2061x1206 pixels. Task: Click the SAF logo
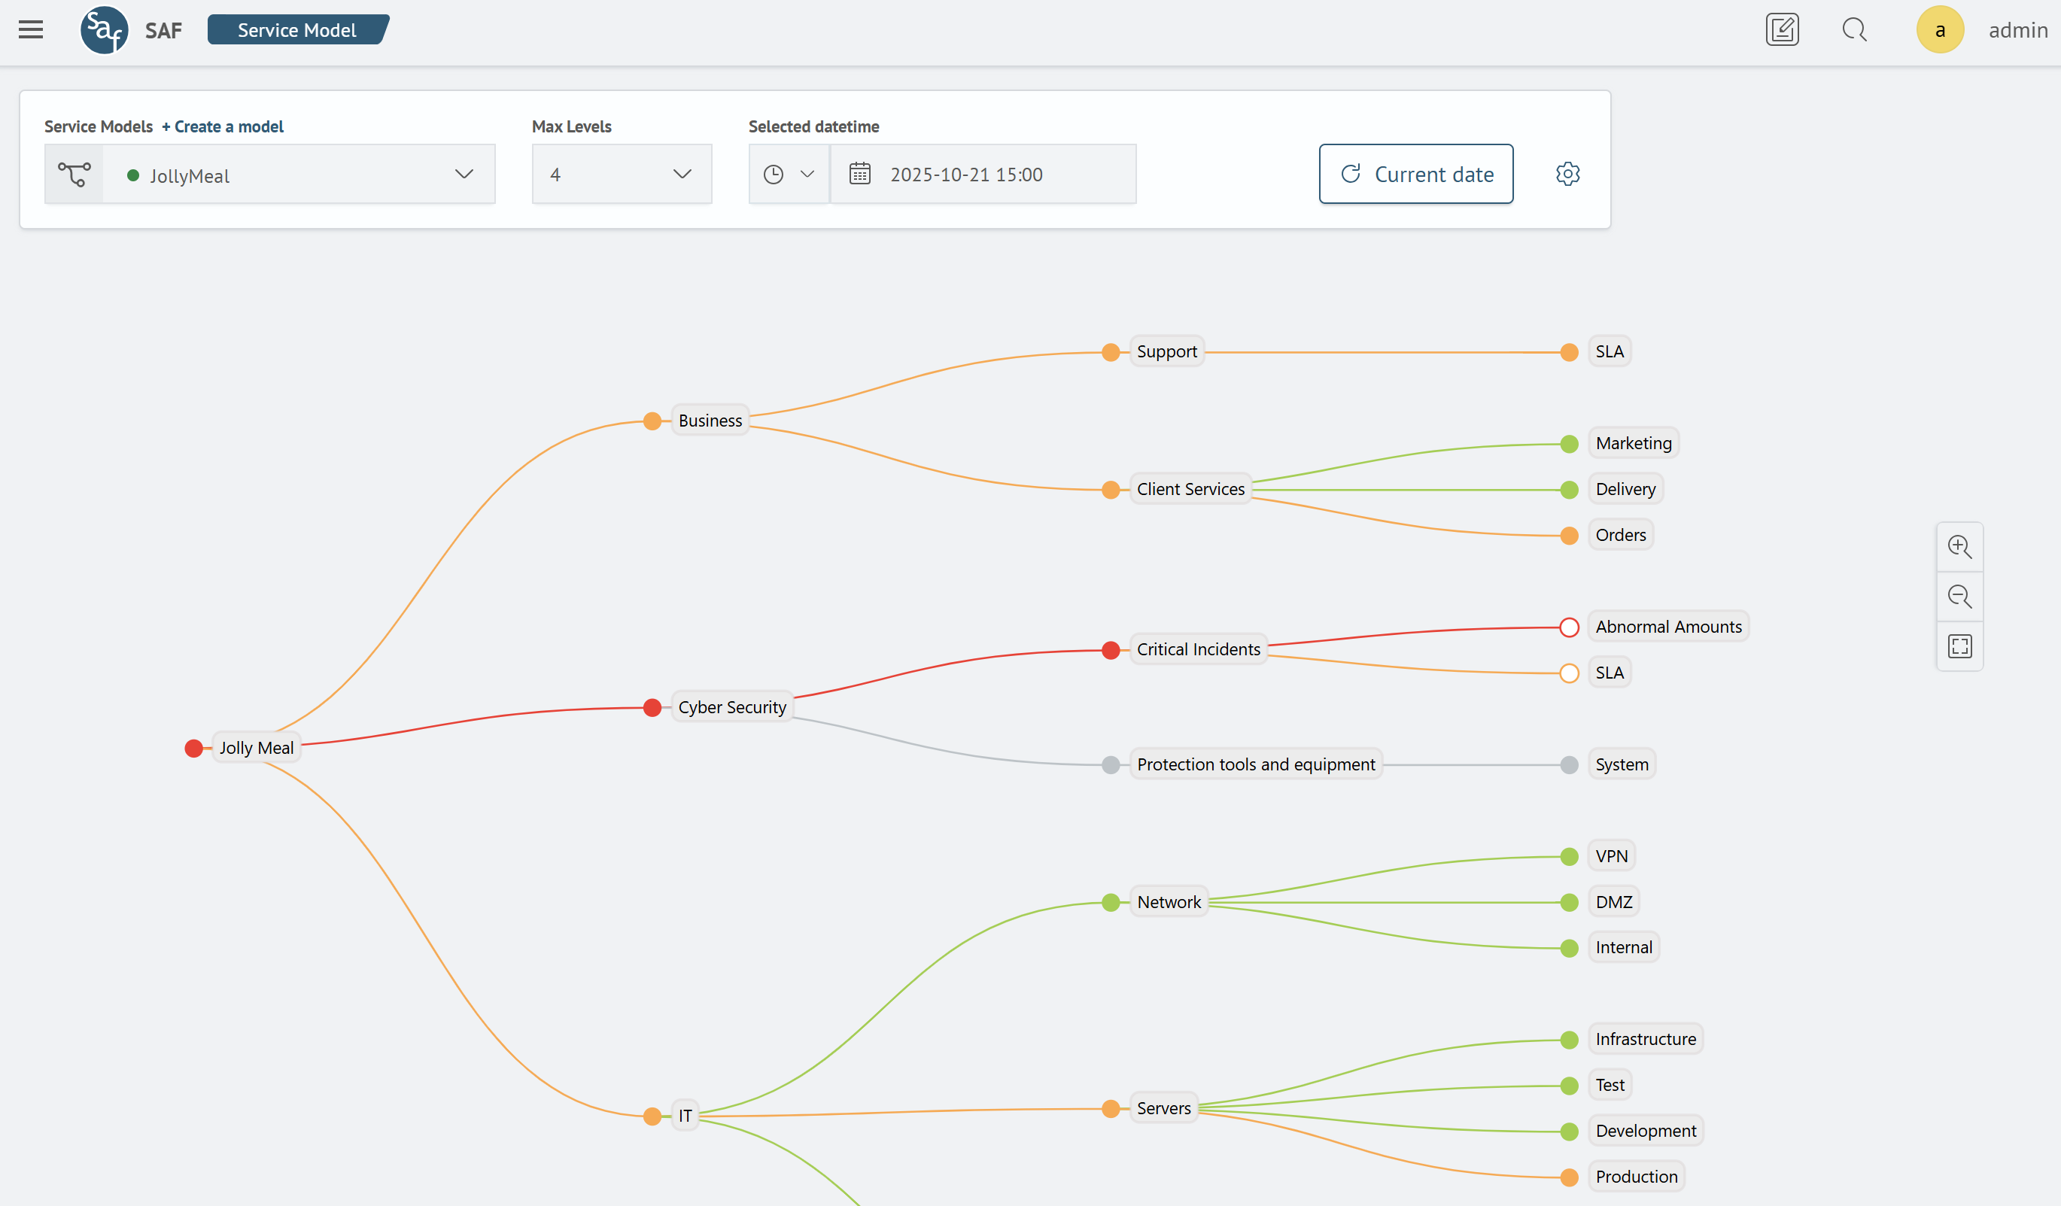click(x=104, y=29)
